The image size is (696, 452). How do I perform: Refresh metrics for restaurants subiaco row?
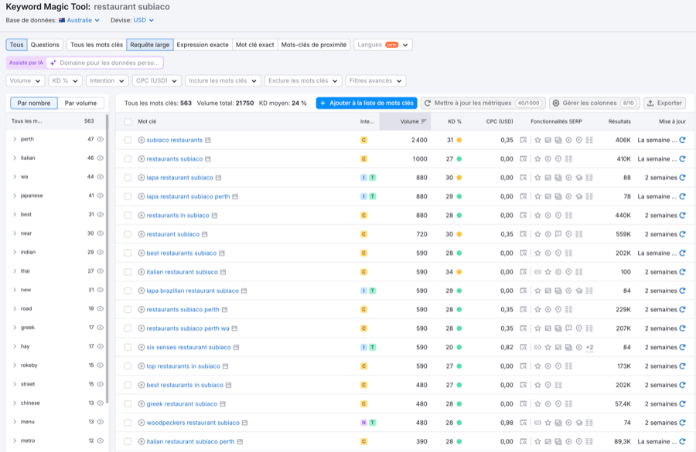[682, 159]
